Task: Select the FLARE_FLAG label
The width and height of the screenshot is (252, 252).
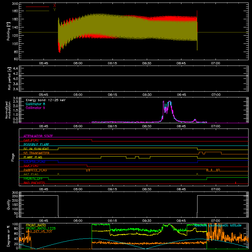Action: pyautogui.click(x=33, y=157)
